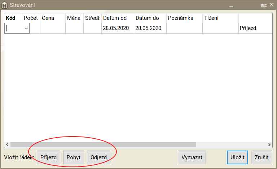Click the Měna column header
The image size is (277, 169).
(74, 18)
